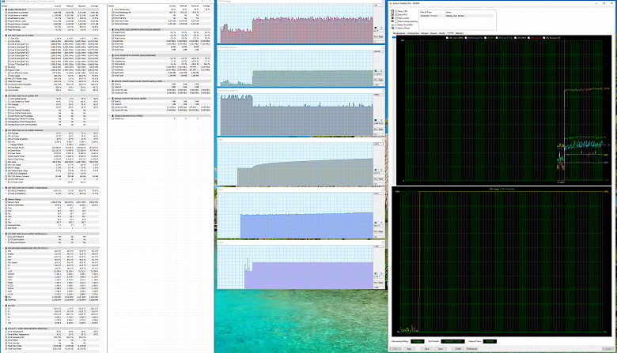This screenshot has width=617, height=353.
Task: Switch to the Temperatures tab
Action: (x=399, y=33)
